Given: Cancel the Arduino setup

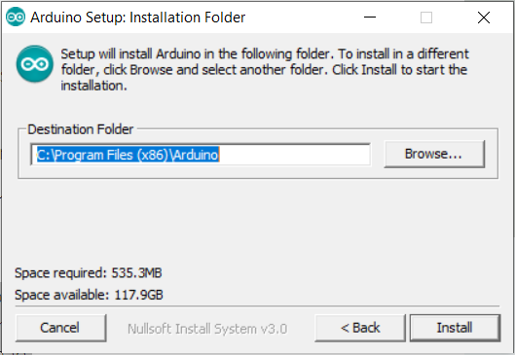Looking at the screenshot, I should click(x=60, y=328).
